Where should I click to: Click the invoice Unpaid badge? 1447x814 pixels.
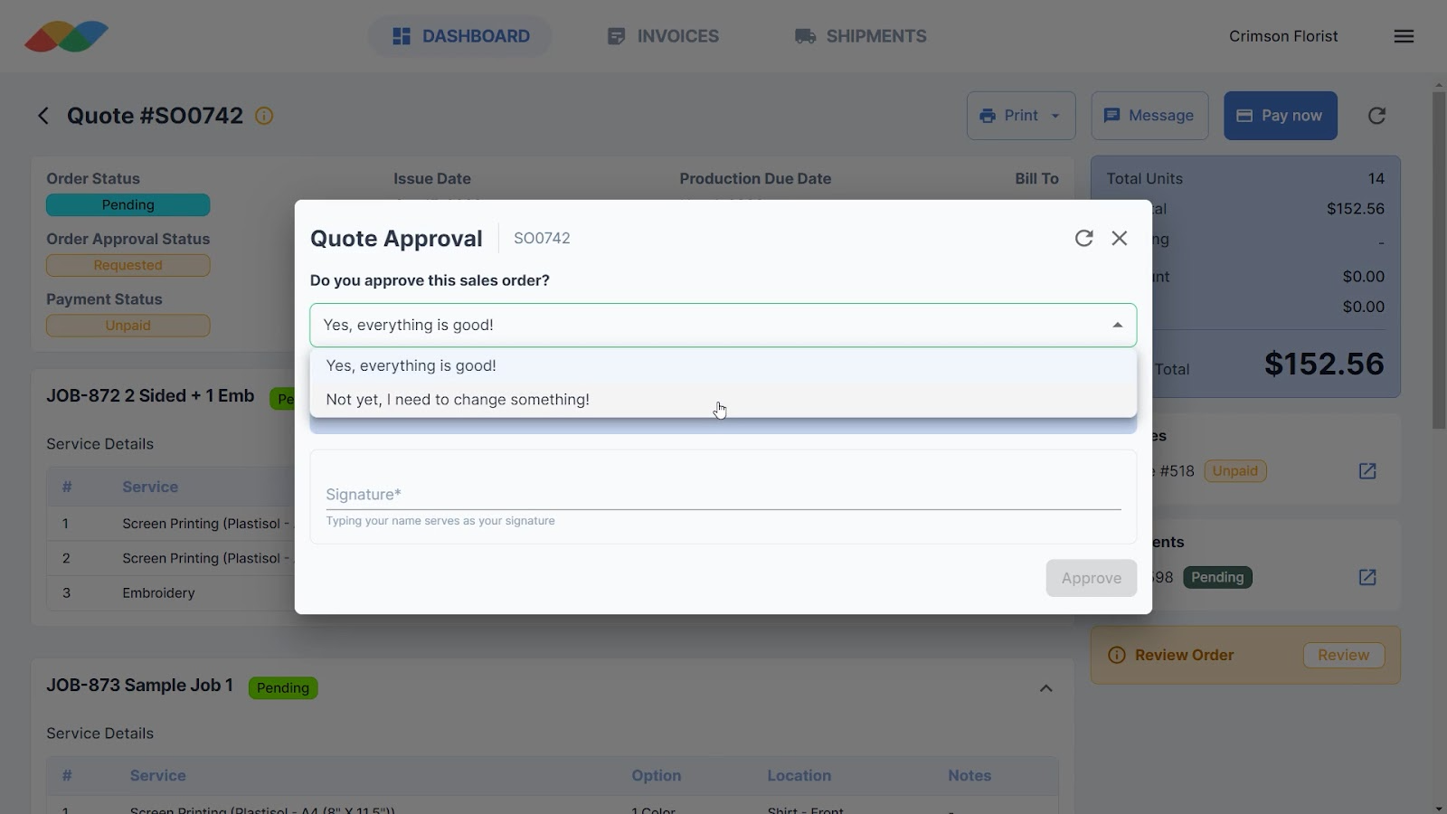click(x=1235, y=471)
